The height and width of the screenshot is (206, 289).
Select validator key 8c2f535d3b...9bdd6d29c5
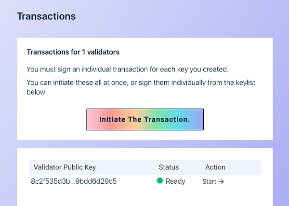pyautogui.click(x=74, y=182)
